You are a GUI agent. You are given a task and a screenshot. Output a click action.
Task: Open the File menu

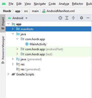click(11, 4)
